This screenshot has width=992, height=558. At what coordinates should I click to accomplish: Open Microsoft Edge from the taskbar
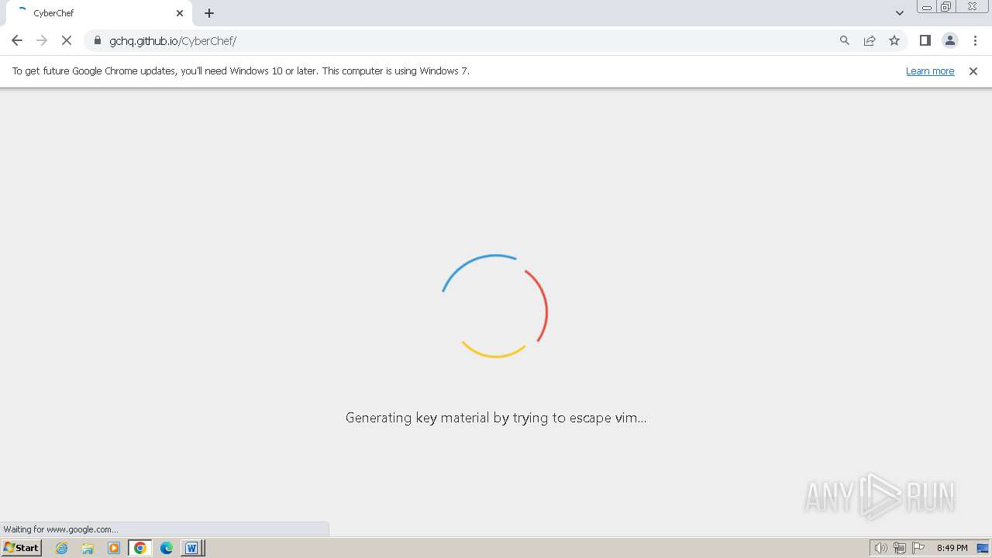point(167,548)
